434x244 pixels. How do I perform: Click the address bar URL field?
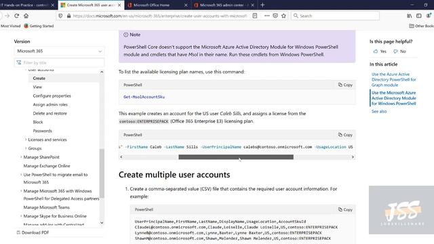(x=160, y=16)
